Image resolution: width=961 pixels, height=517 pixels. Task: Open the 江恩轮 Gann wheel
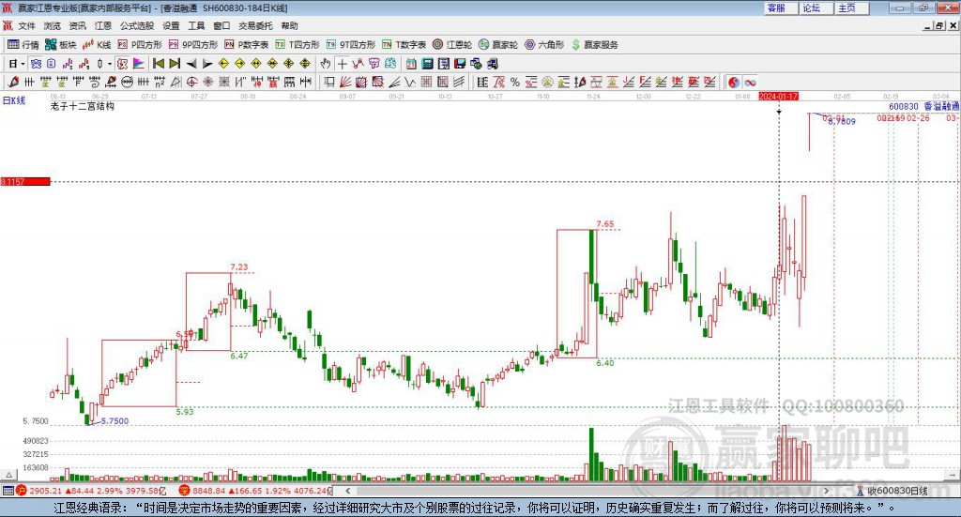(452, 45)
